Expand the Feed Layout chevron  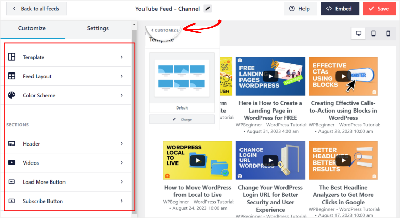coord(122,76)
